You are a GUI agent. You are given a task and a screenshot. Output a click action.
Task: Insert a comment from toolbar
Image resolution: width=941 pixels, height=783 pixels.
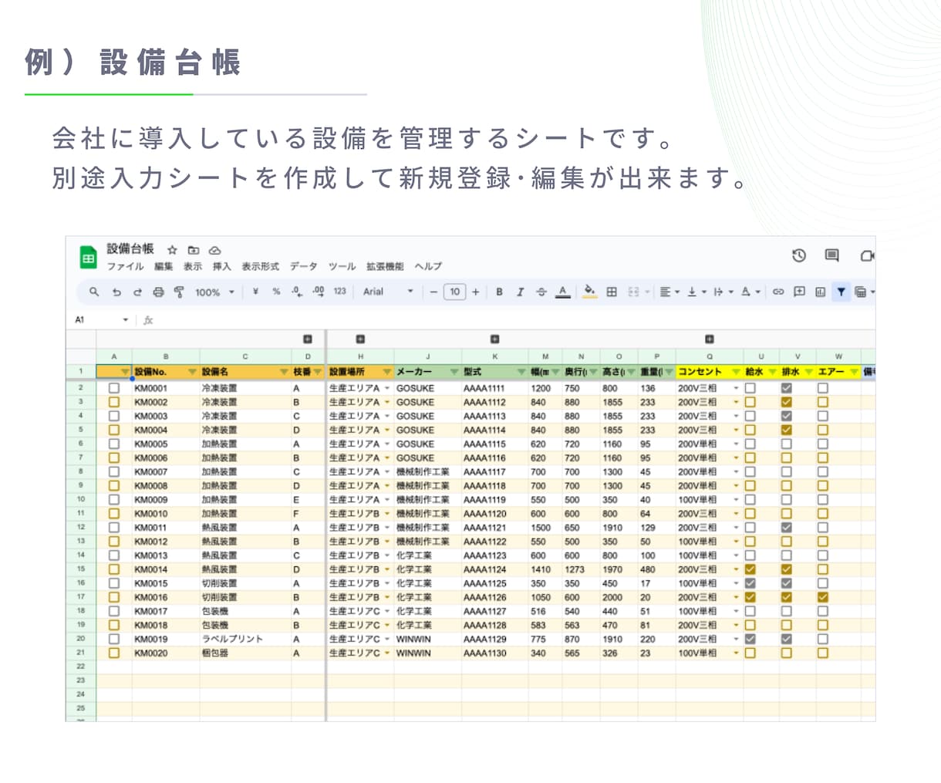[x=799, y=292]
